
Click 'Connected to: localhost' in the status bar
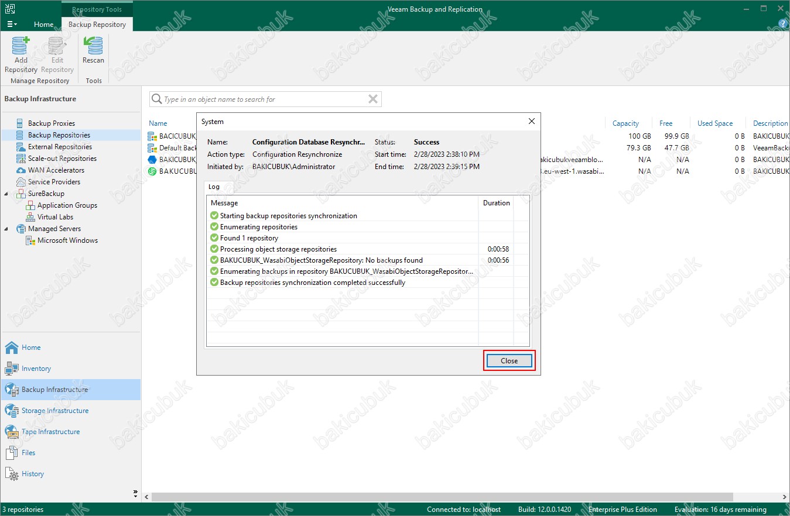coord(464,510)
